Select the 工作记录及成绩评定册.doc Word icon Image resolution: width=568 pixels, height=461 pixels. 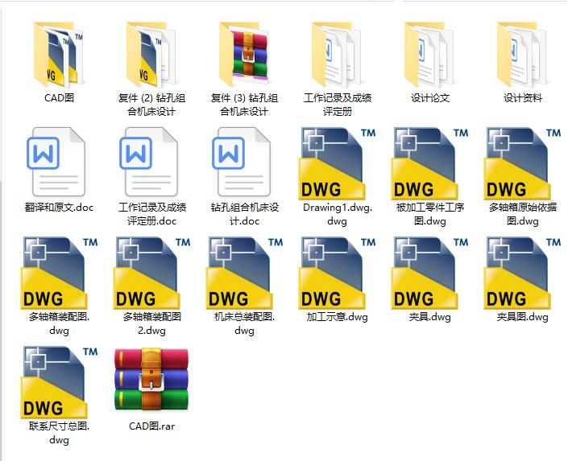click(x=149, y=162)
